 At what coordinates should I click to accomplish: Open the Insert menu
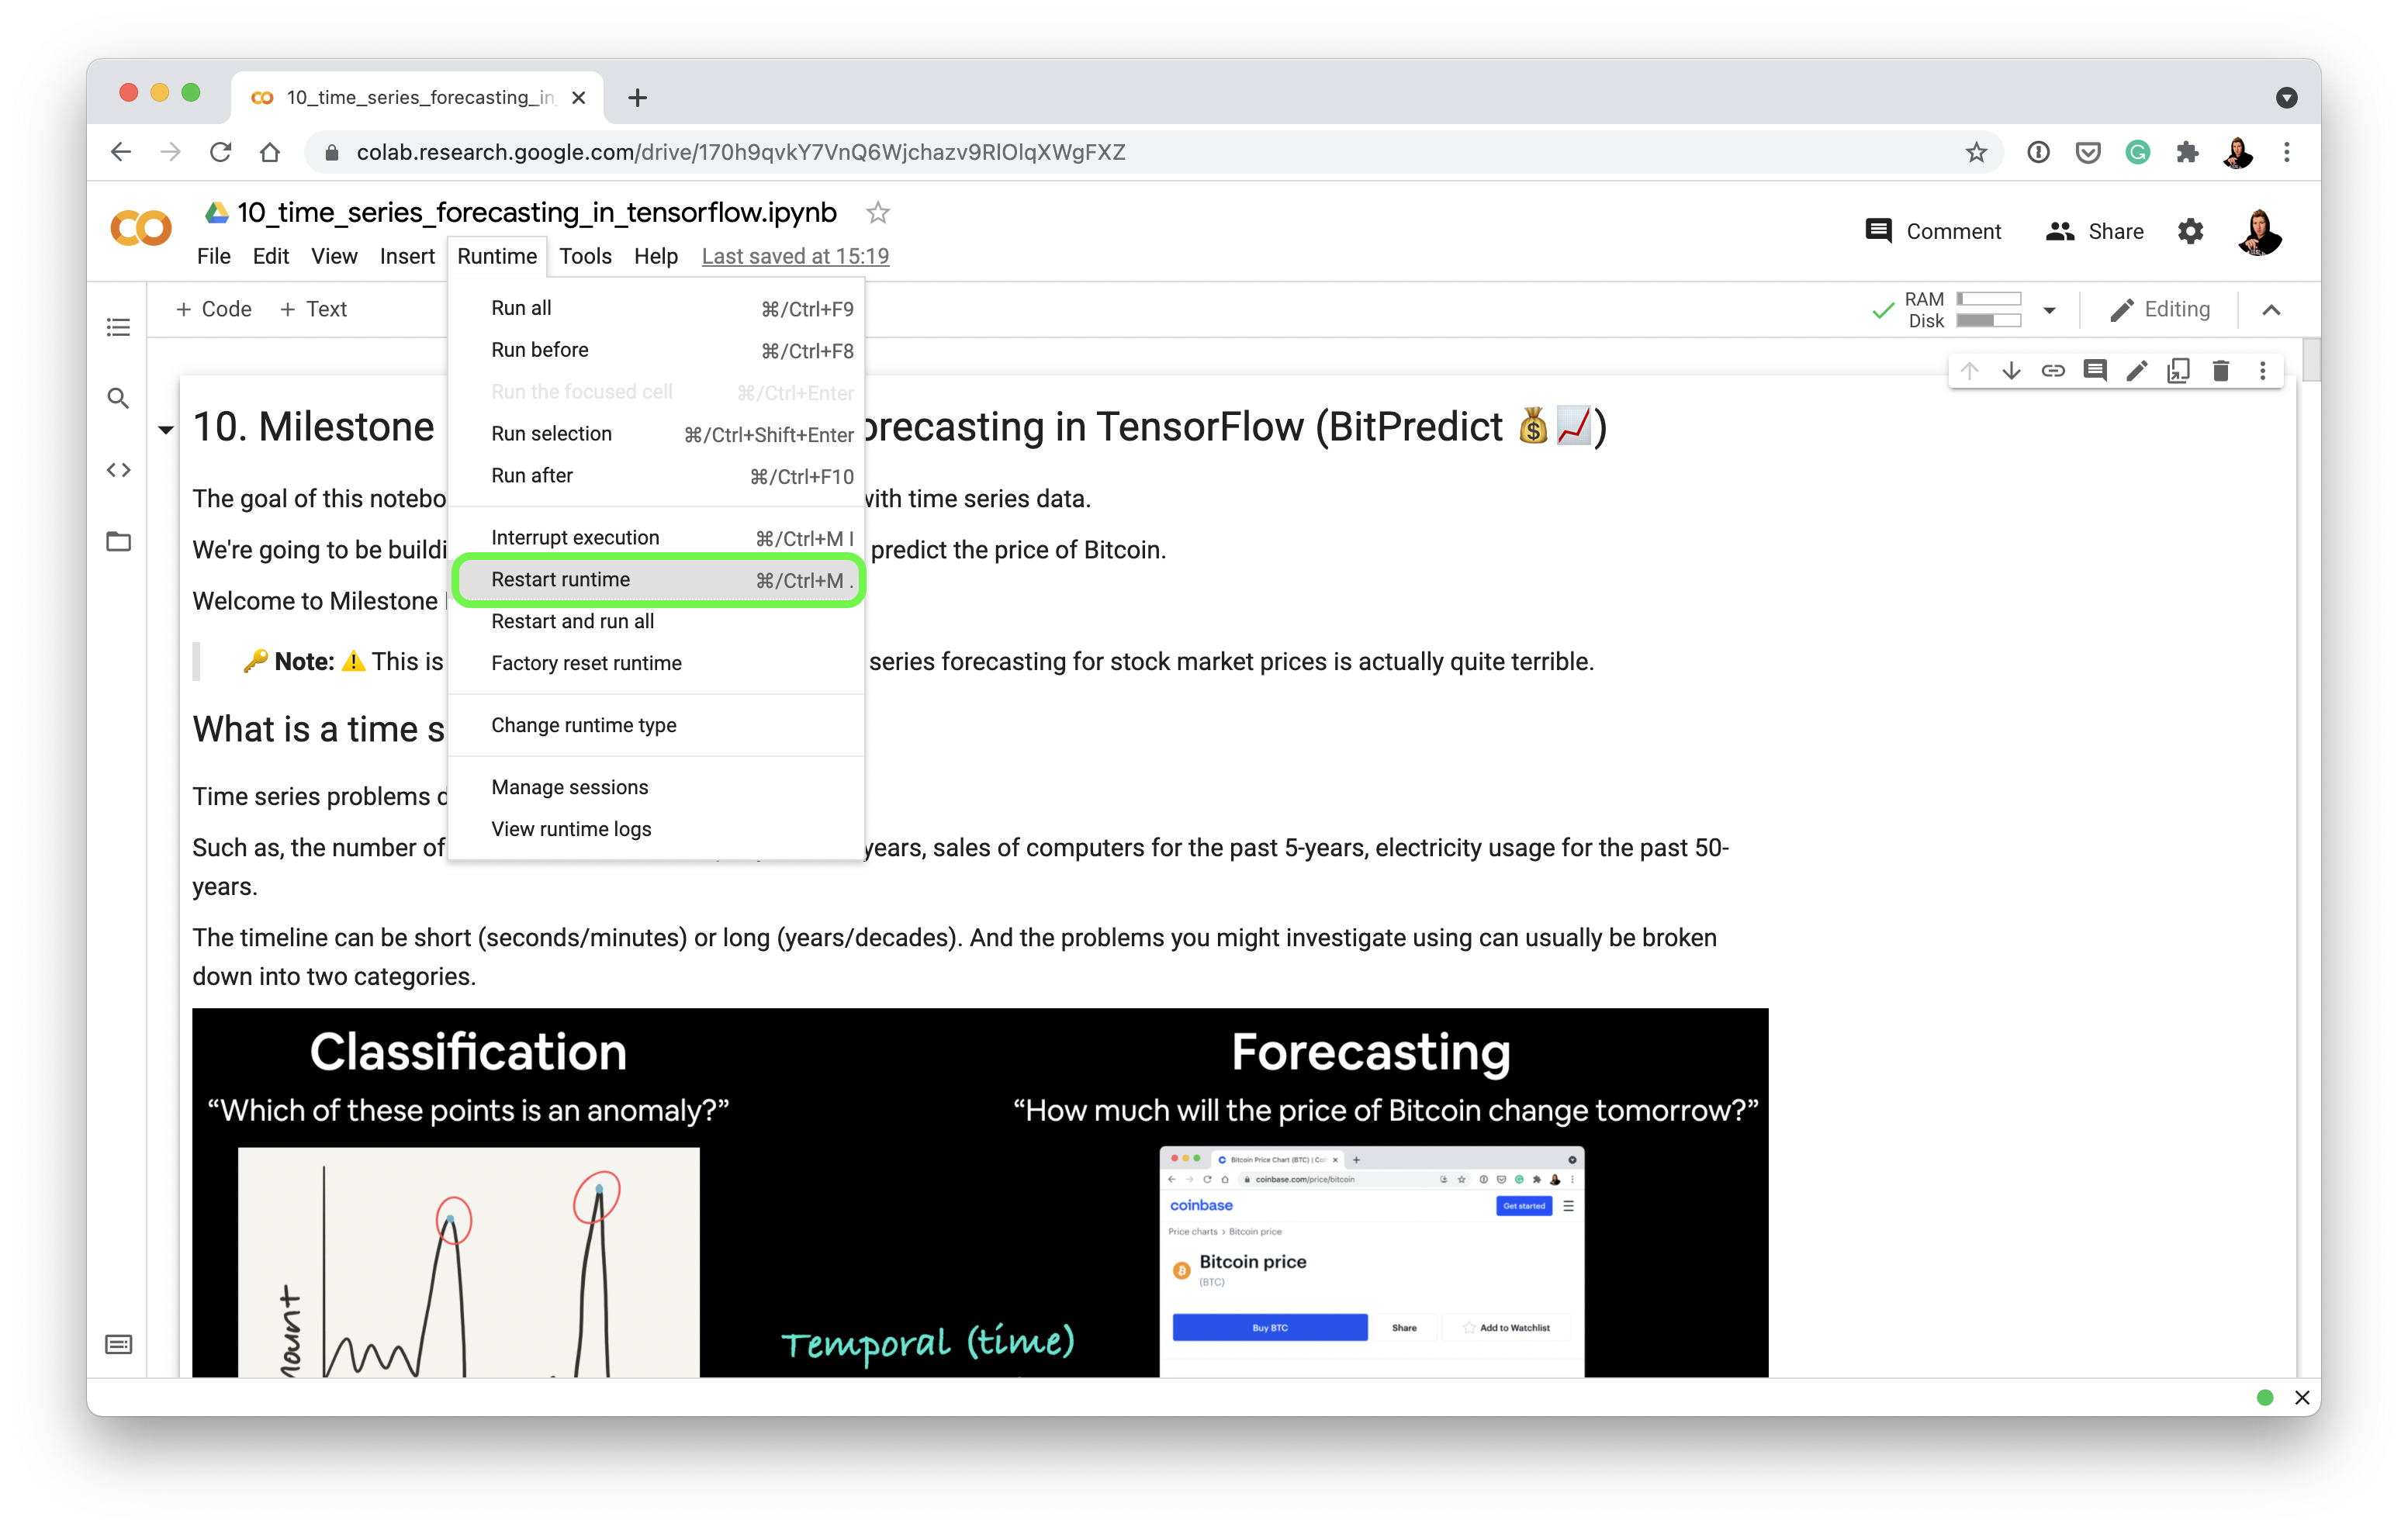[x=406, y=256]
